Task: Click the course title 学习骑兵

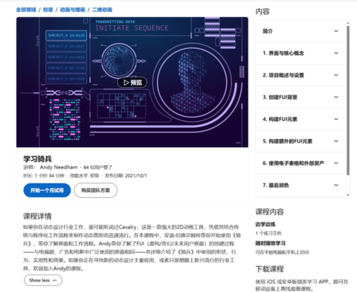Action: click(x=37, y=159)
